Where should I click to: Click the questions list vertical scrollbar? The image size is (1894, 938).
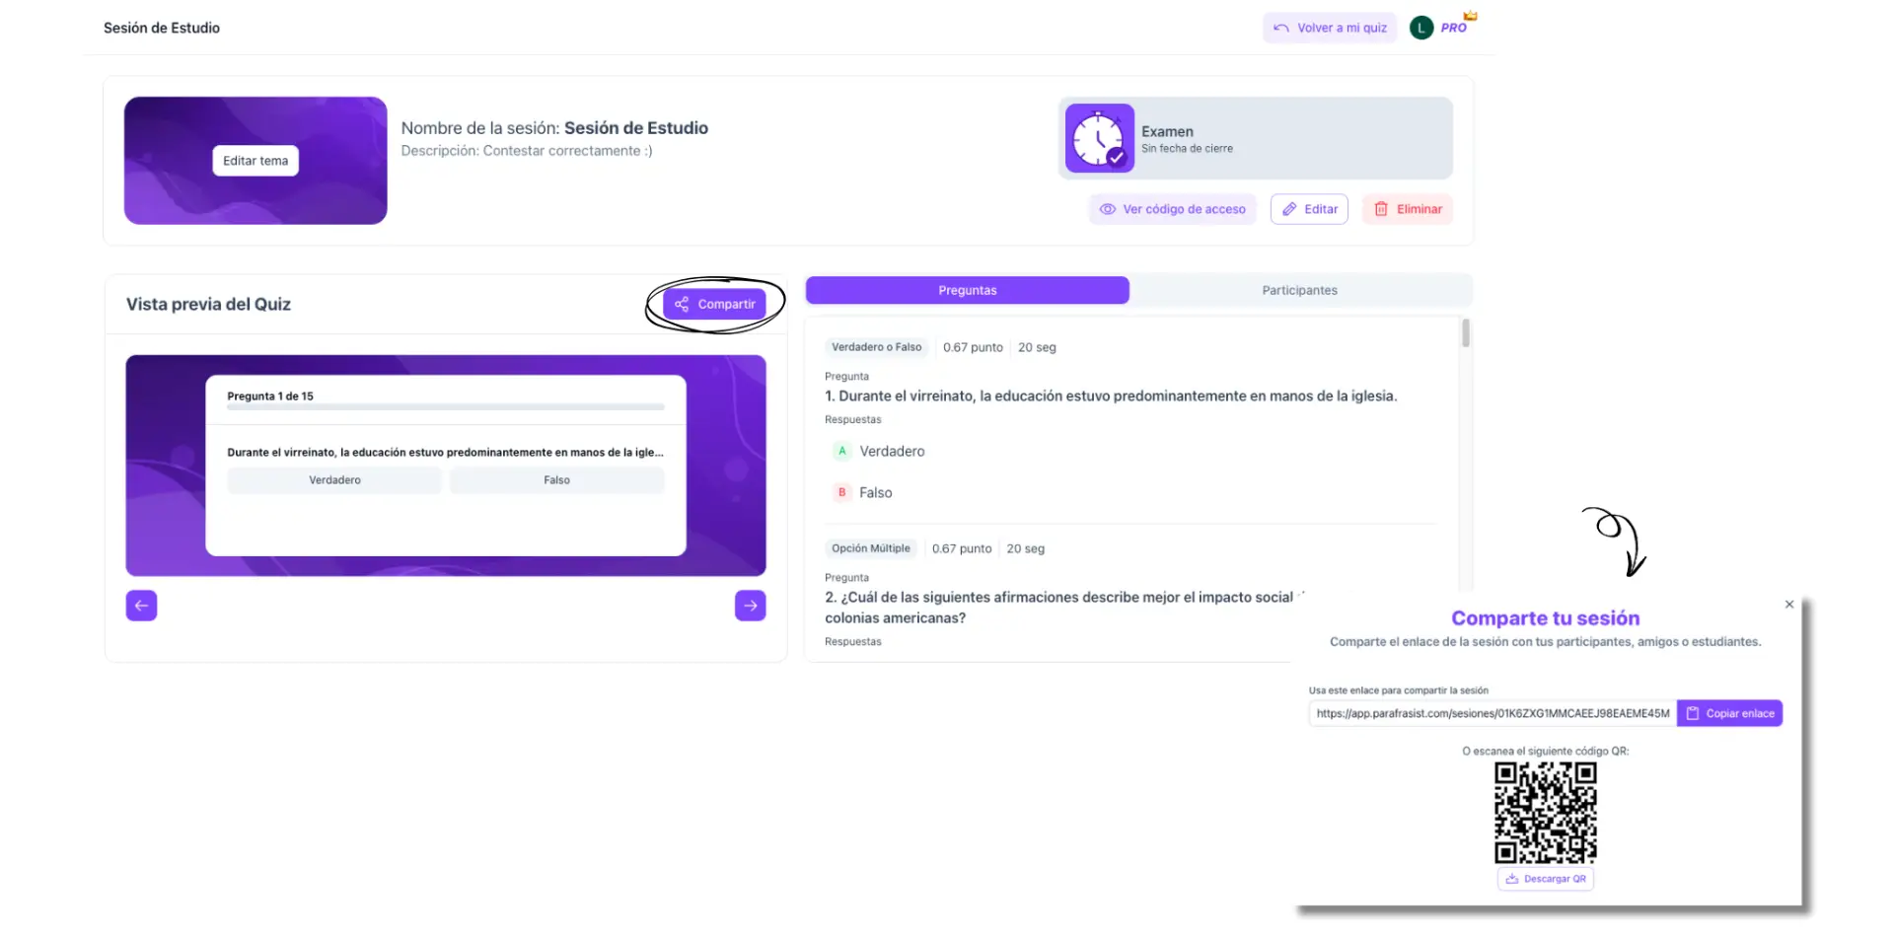(1466, 333)
